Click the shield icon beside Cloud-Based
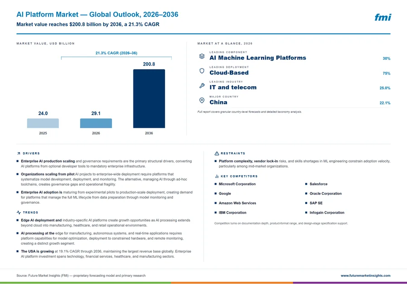 pos(202,71)
